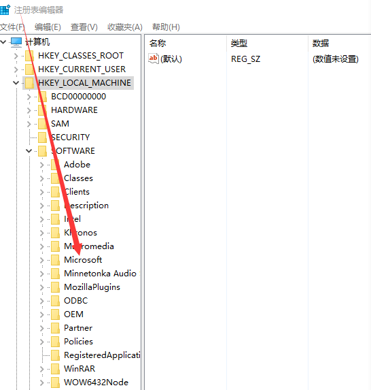The width and height of the screenshot is (371, 390).
Task: Collapse the 计算机 root node
Action: click(x=3, y=42)
